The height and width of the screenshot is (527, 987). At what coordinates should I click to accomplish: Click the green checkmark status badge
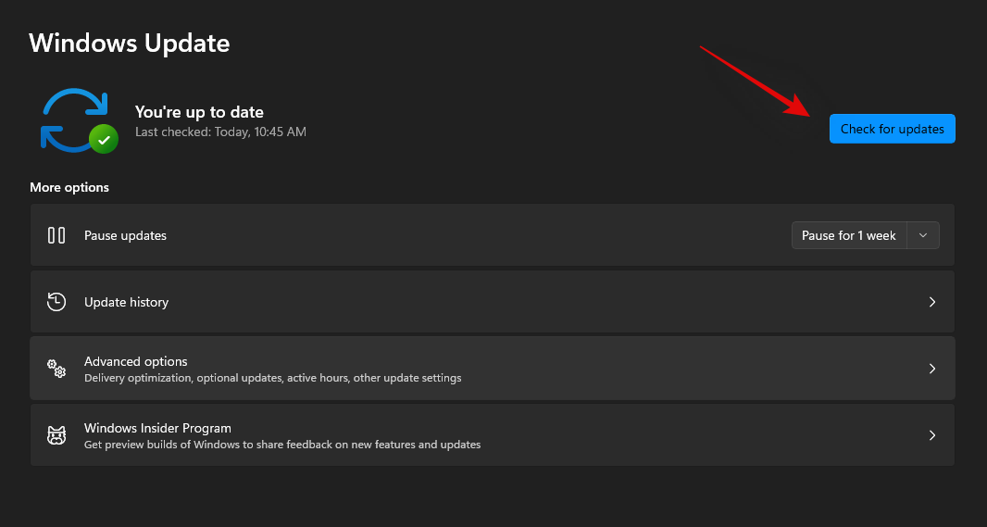coord(104,139)
